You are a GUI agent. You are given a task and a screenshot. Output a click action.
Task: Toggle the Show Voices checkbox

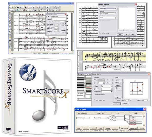(120, 128)
